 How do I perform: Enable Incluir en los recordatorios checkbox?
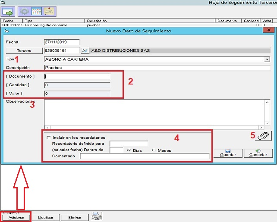[x=48, y=138]
